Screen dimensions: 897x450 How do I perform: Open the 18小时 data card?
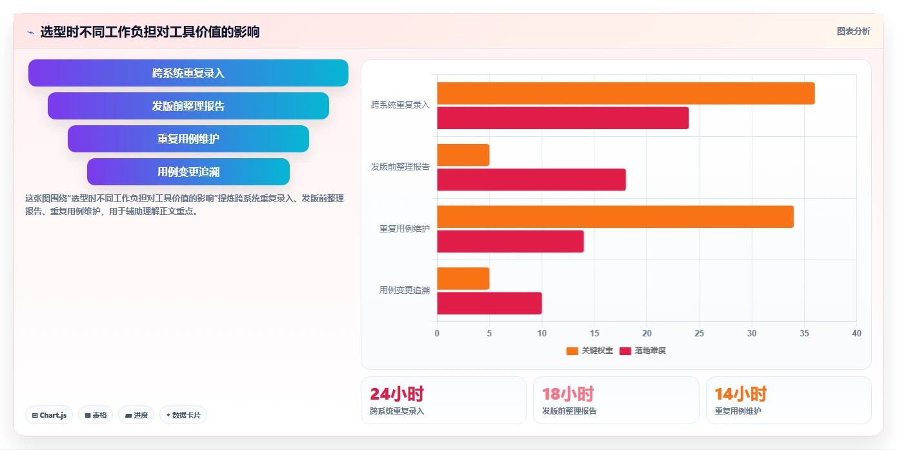[x=616, y=400]
